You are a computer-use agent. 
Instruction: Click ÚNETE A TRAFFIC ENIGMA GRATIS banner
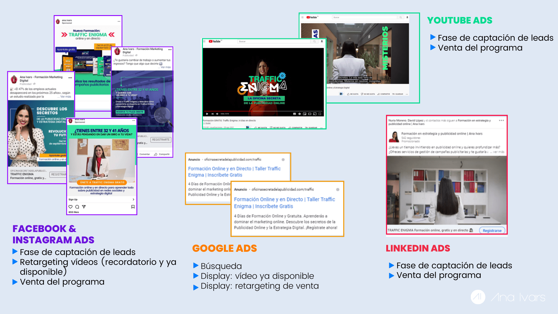coord(102,182)
